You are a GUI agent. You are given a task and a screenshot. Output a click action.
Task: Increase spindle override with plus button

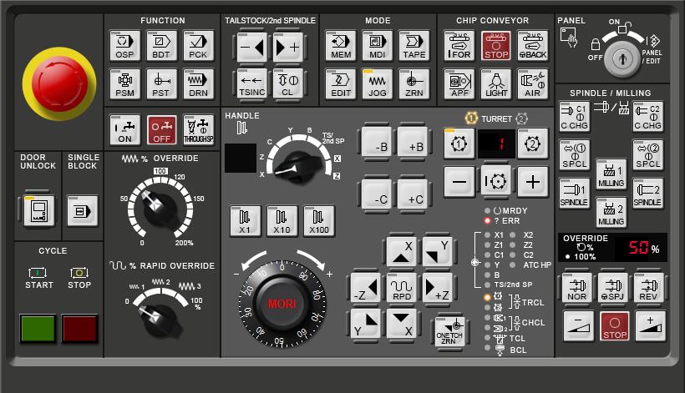point(651,326)
